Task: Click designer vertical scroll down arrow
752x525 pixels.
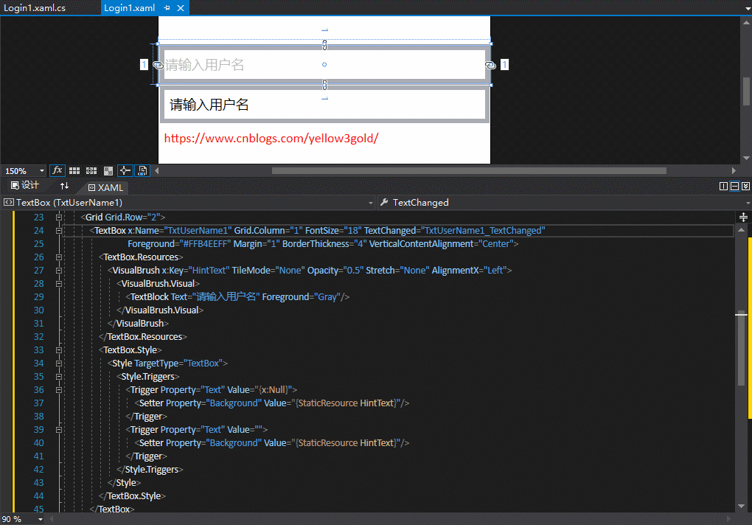Action: click(x=746, y=159)
